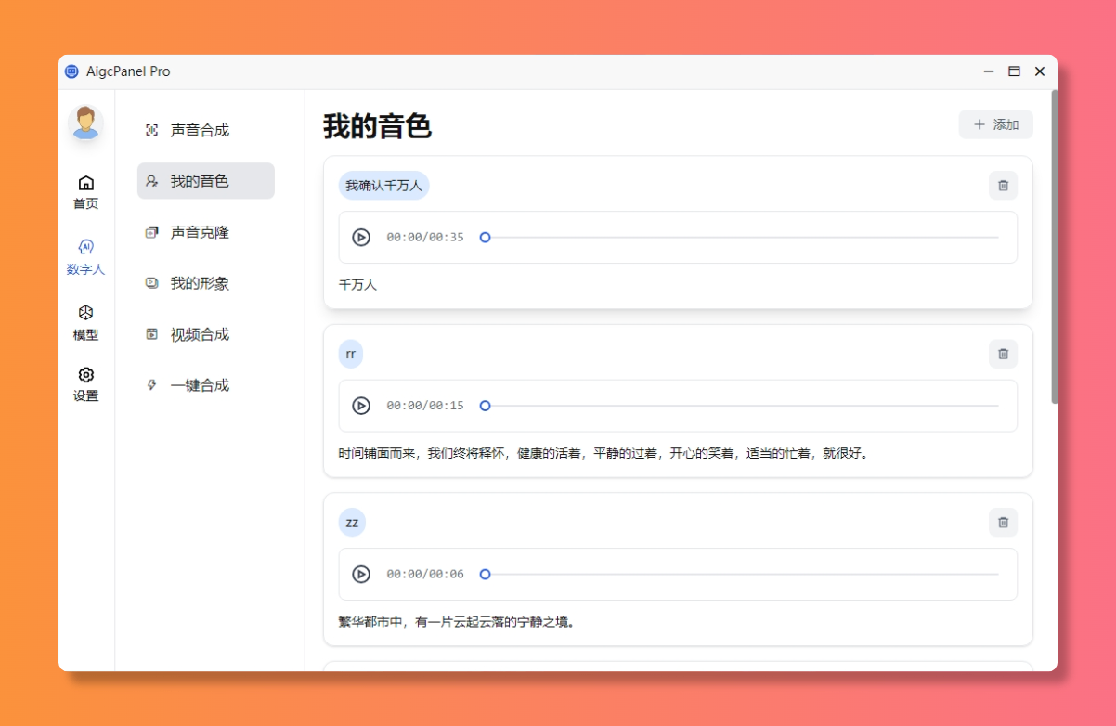Play the rr voice sample
Screen dimensions: 1116x726
(x=360, y=406)
